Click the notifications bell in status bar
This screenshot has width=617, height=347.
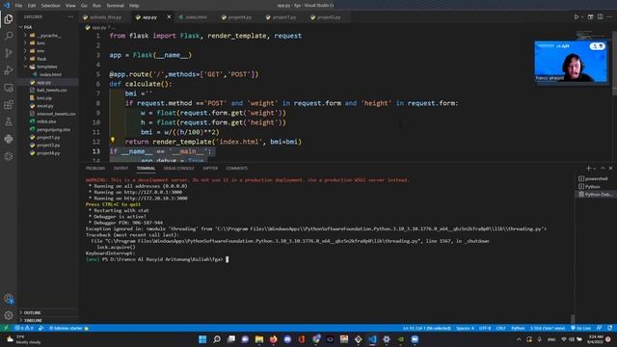[609, 328]
